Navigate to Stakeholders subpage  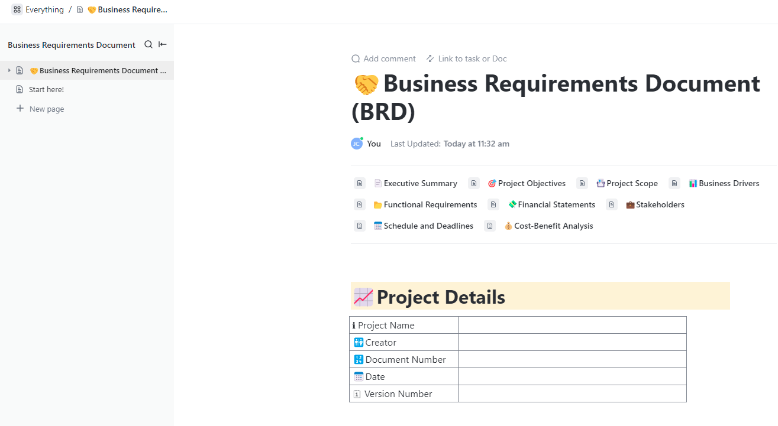click(x=660, y=204)
